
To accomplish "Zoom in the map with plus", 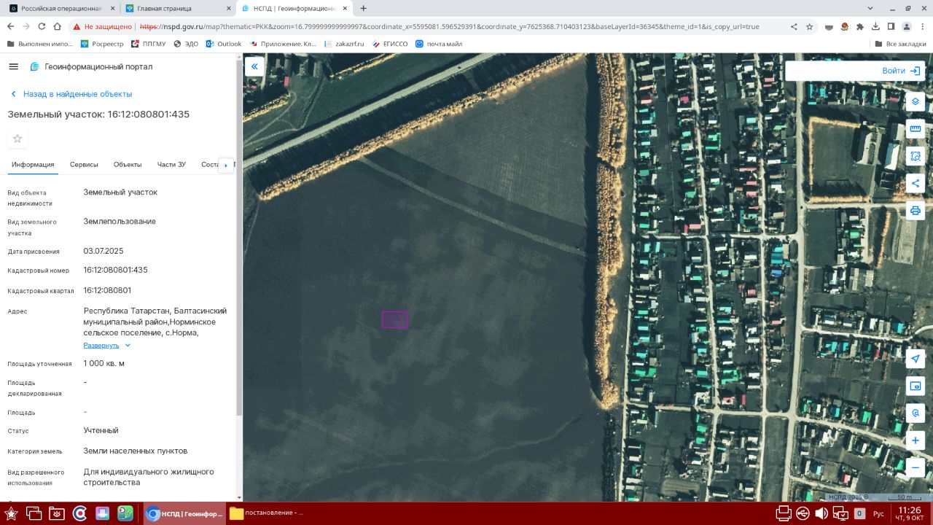I will coord(916,440).
